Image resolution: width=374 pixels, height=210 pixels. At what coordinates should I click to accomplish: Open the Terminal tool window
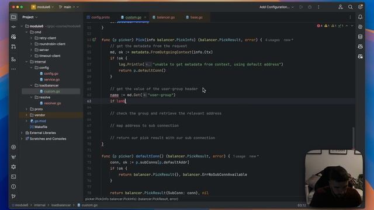click(x=13, y=177)
